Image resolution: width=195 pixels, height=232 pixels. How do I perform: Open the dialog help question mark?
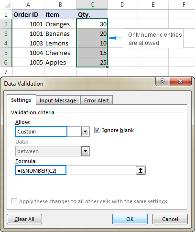(x=162, y=81)
